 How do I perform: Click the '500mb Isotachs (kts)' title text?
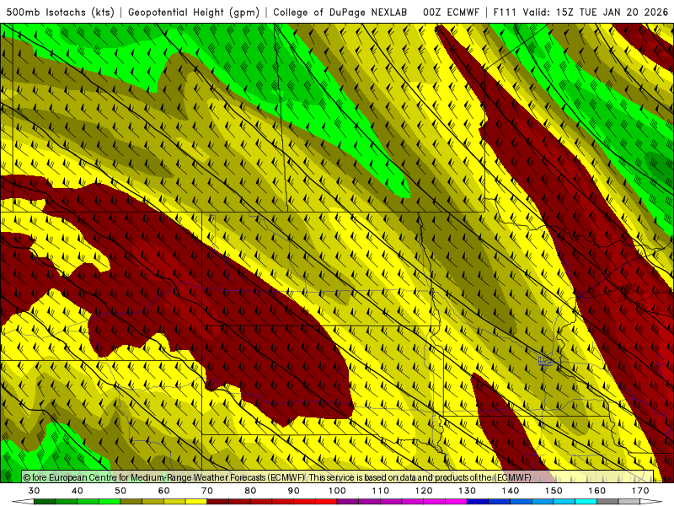coord(60,13)
